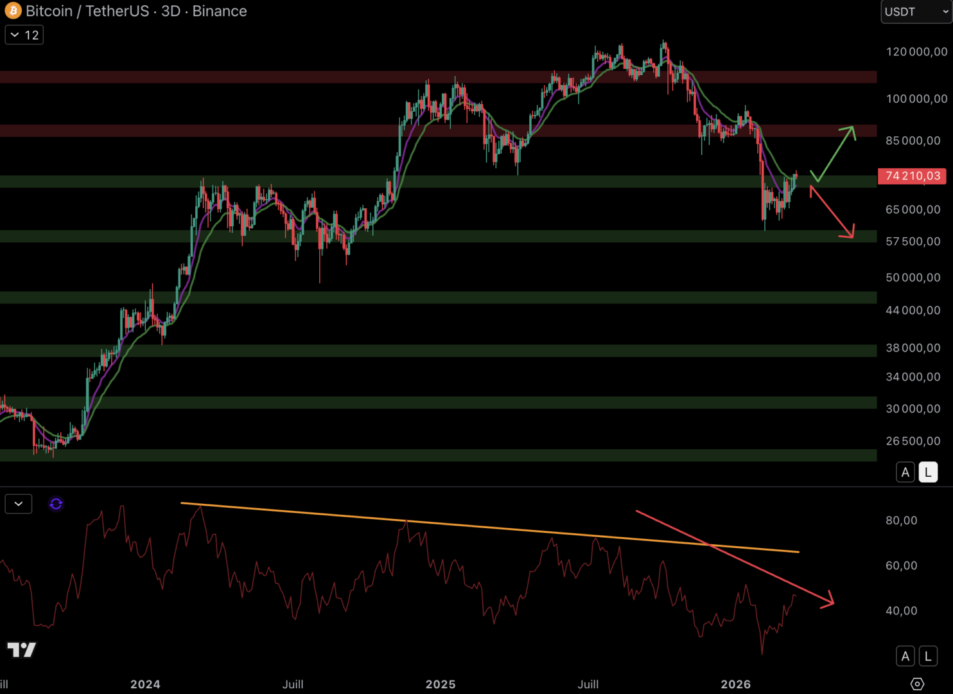This screenshot has width=953, height=694.
Task: Select the red arrow trendline on the oscillator
Action: click(732, 556)
